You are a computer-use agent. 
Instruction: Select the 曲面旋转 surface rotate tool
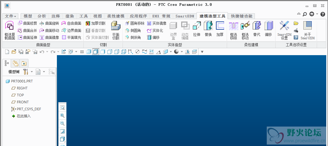click(49, 23)
